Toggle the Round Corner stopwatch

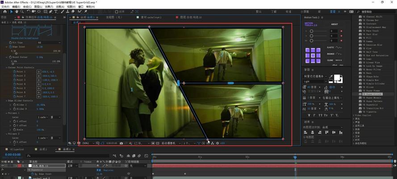pyautogui.click(x=11, y=57)
